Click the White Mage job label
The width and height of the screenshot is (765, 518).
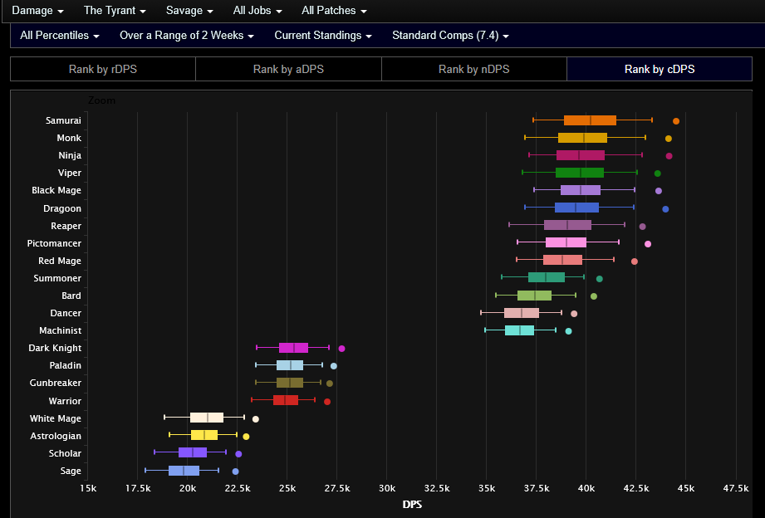[55, 418]
